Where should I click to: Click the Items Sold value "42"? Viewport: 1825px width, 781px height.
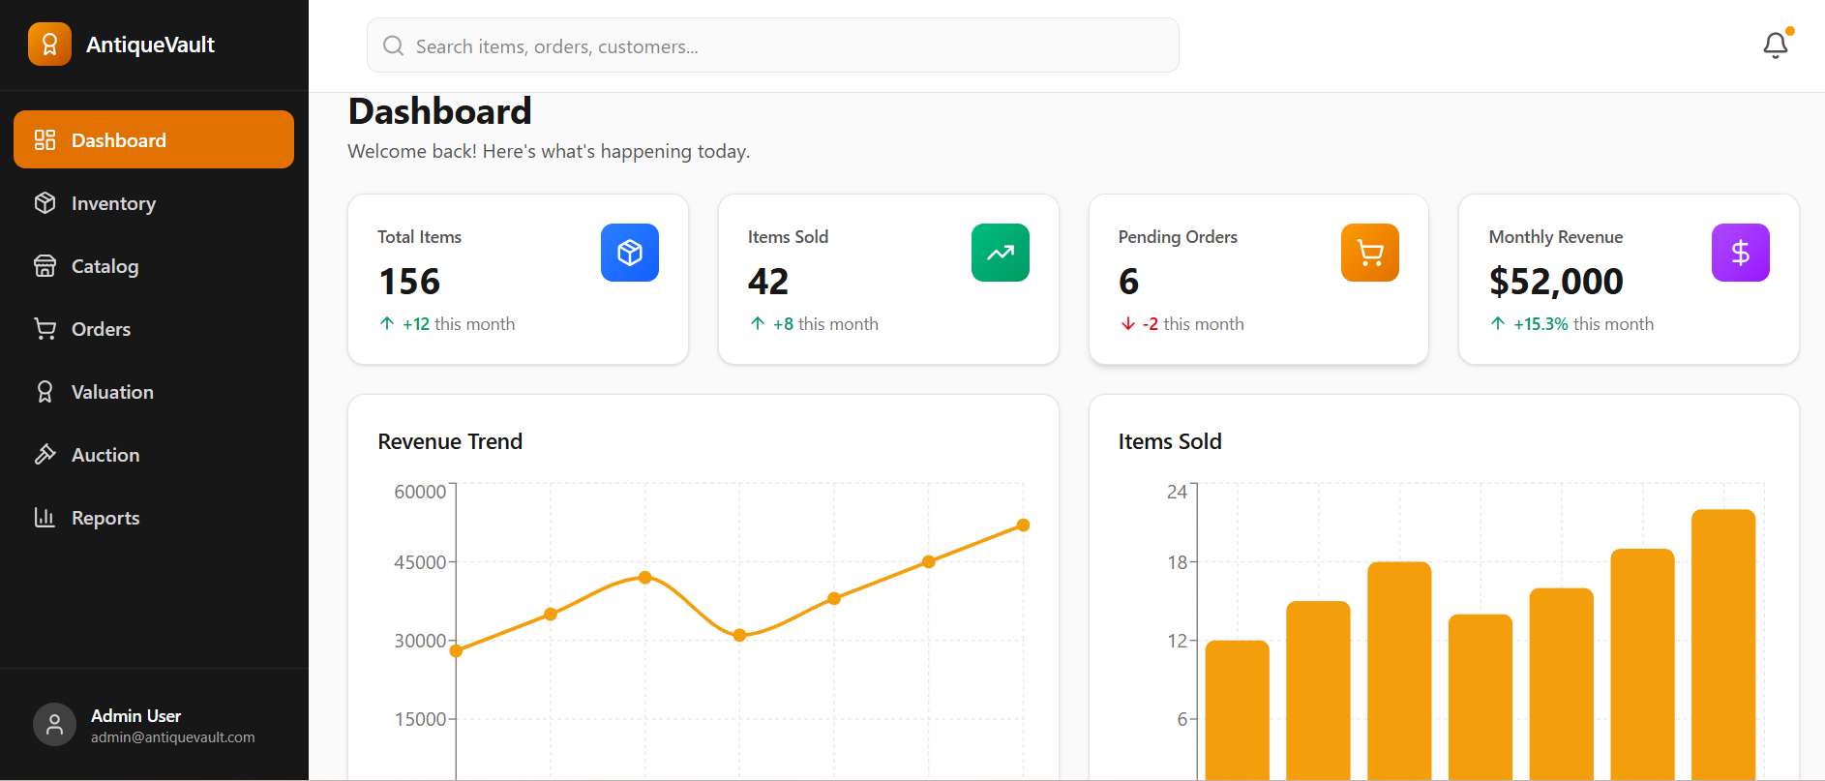(x=768, y=282)
